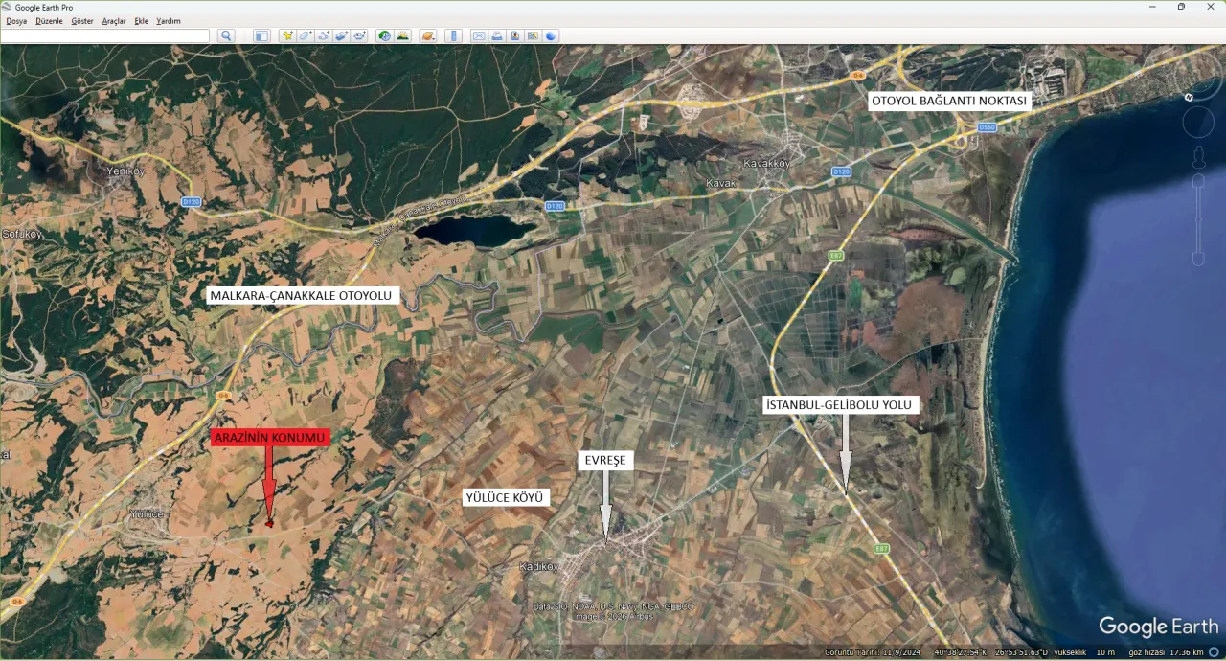1226x661 pixels.
Task: Show historical imagery clock icon
Action: (x=385, y=35)
